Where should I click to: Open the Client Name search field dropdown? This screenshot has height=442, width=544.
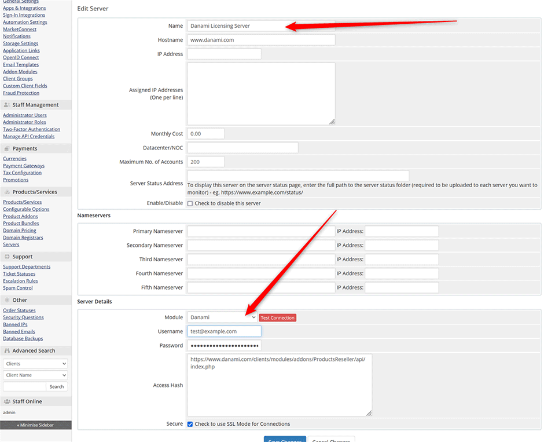tap(35, 375)
